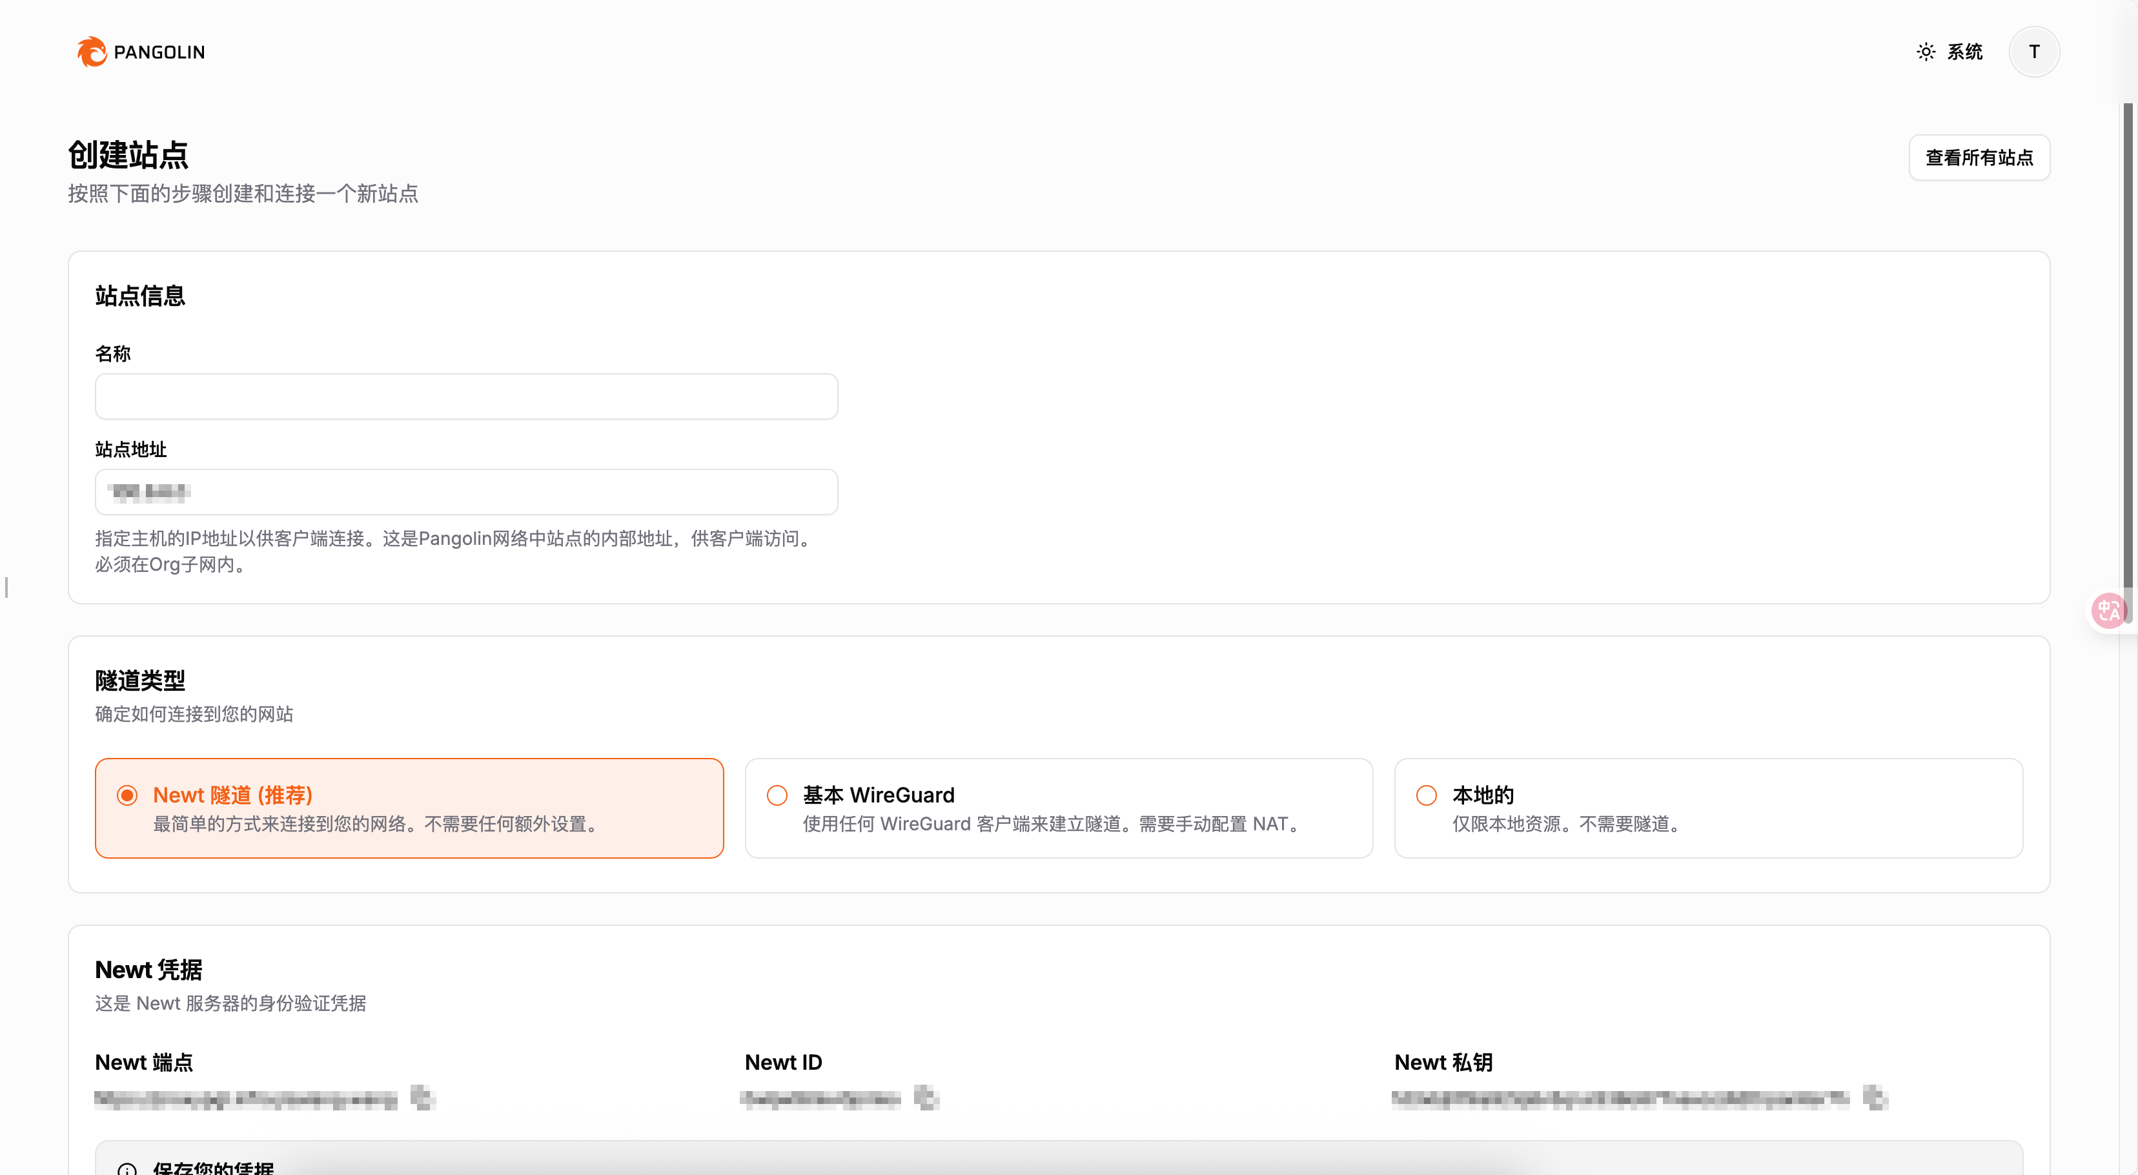This screenshot has height=1175, width=2138.
Task: Click the blurred Newt 私钥 value text
Action: click(1620, 1099)
